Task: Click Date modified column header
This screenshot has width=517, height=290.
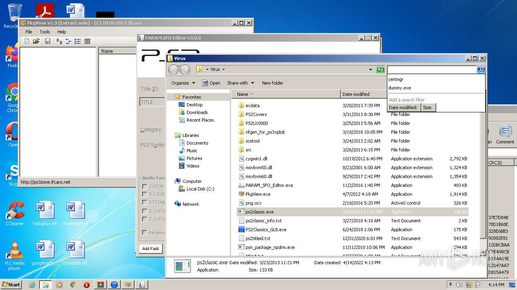Action: (364, 94)
